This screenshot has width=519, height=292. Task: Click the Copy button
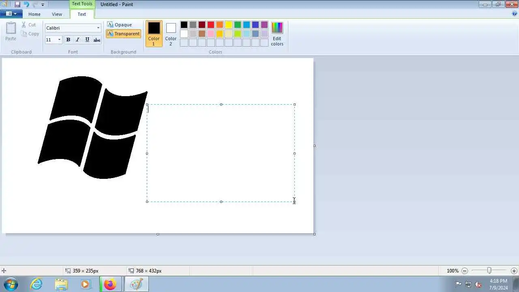(30, 34)
